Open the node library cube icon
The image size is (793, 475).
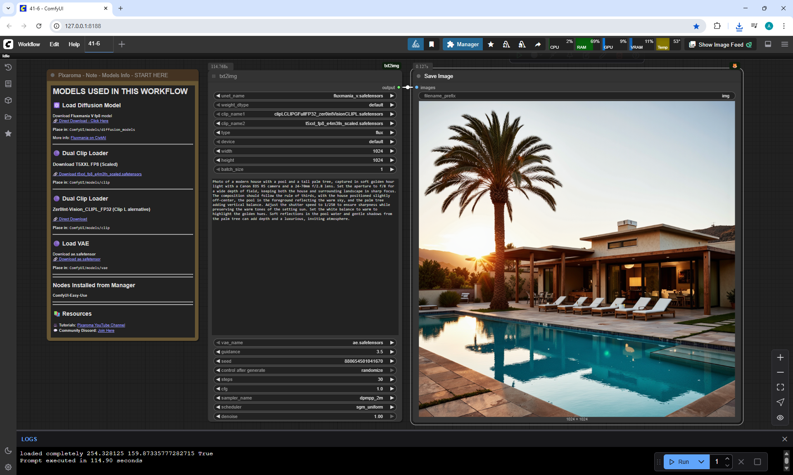pyautogui.click(x=8, y=100)
